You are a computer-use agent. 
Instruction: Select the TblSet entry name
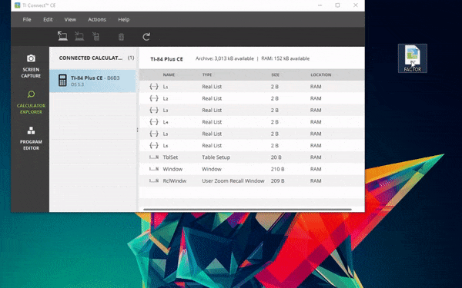[x=170, y=157]
